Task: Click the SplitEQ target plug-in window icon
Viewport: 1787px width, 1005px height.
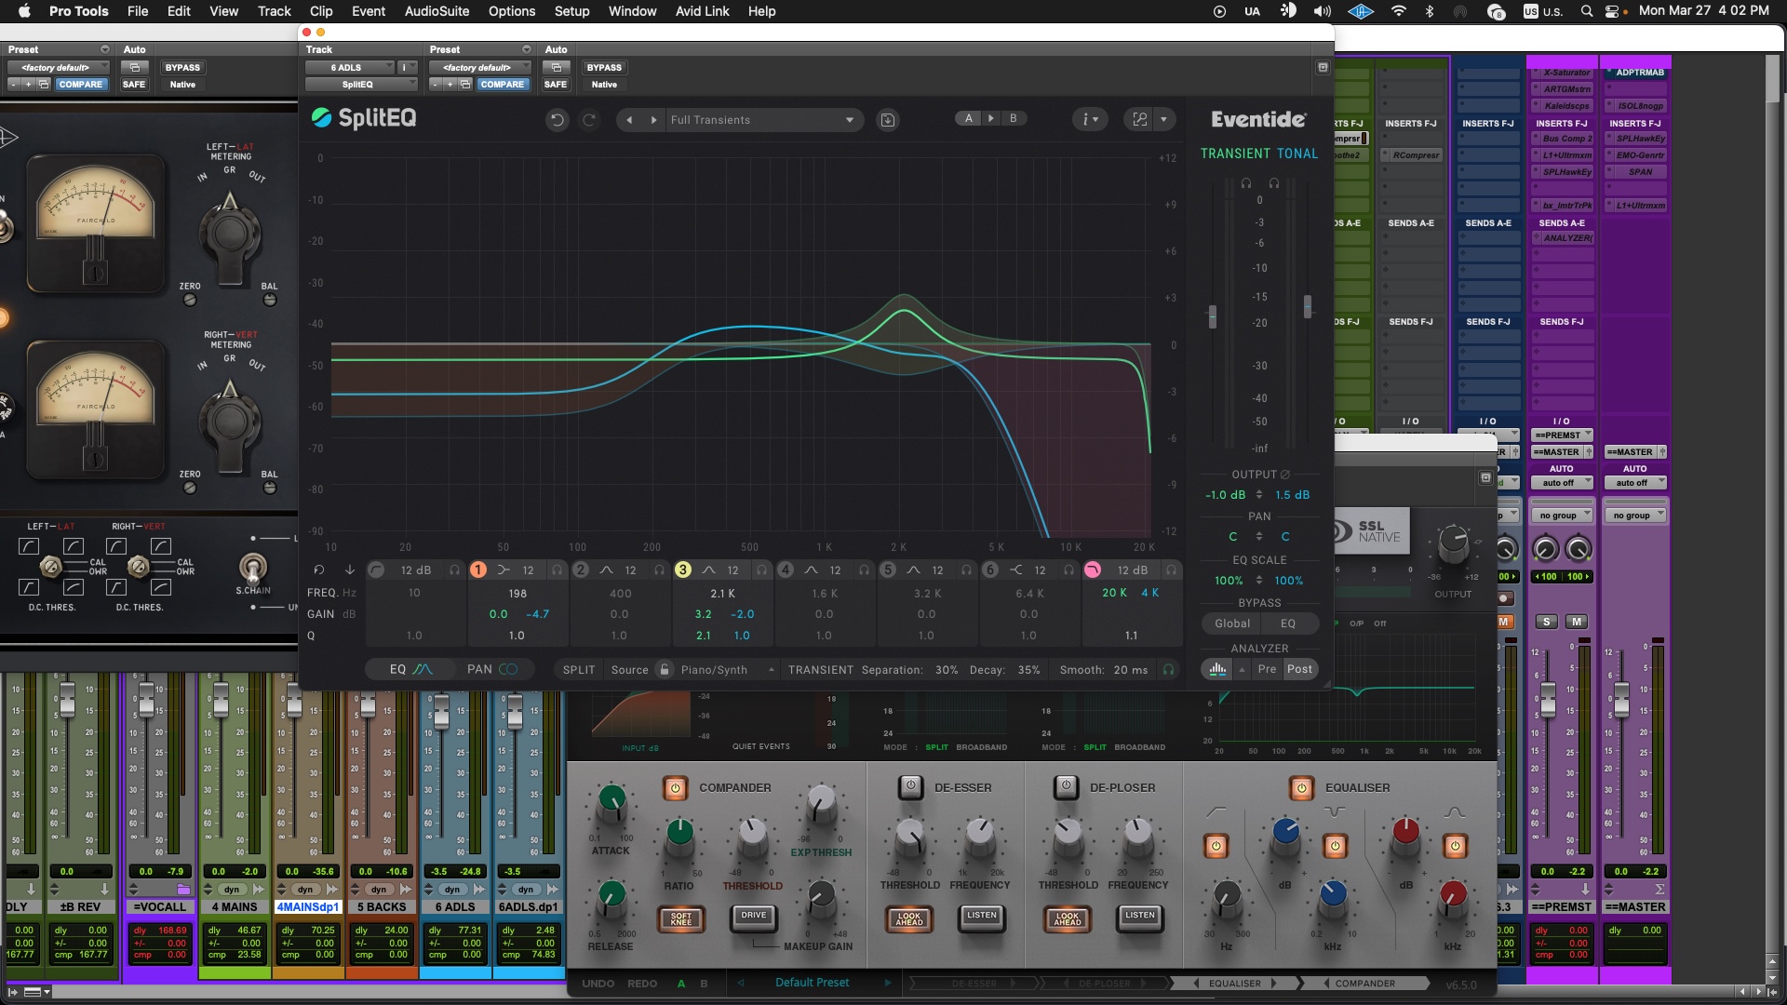Action: point(1323,67)
